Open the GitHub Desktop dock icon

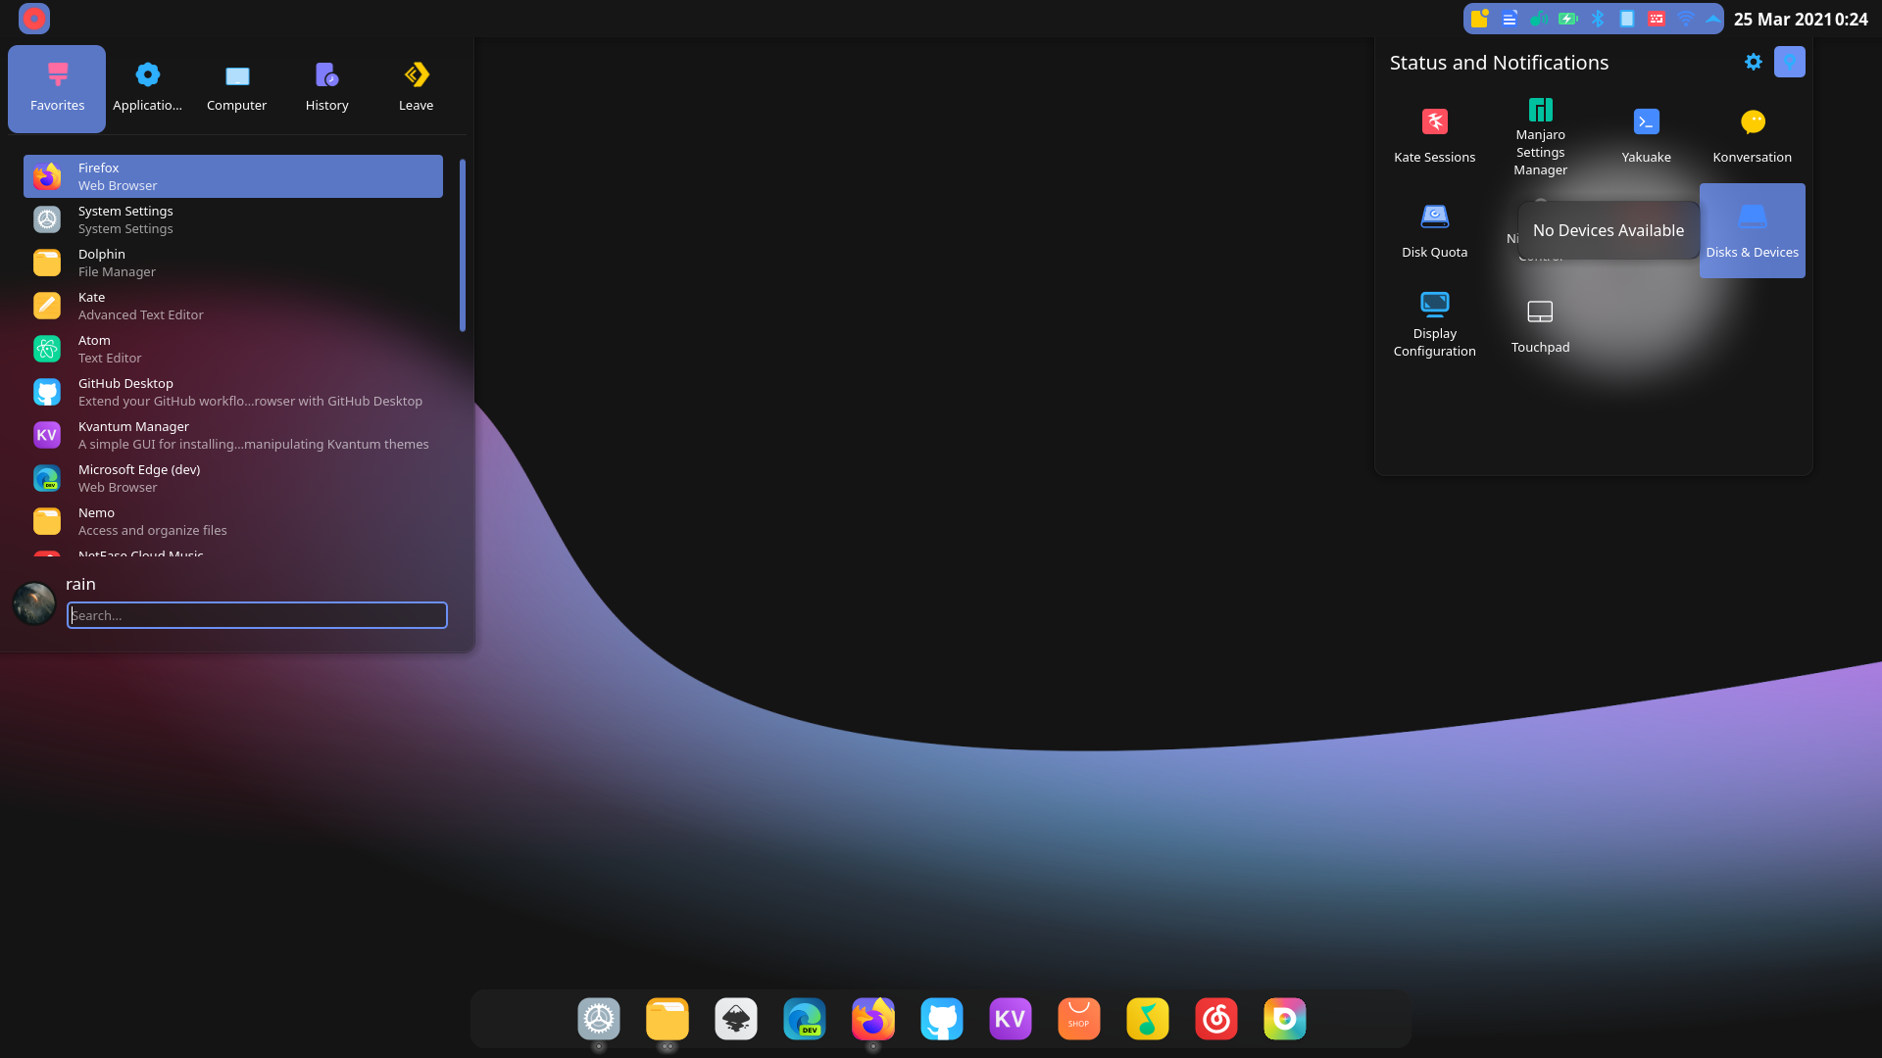tap(942, 1019)
